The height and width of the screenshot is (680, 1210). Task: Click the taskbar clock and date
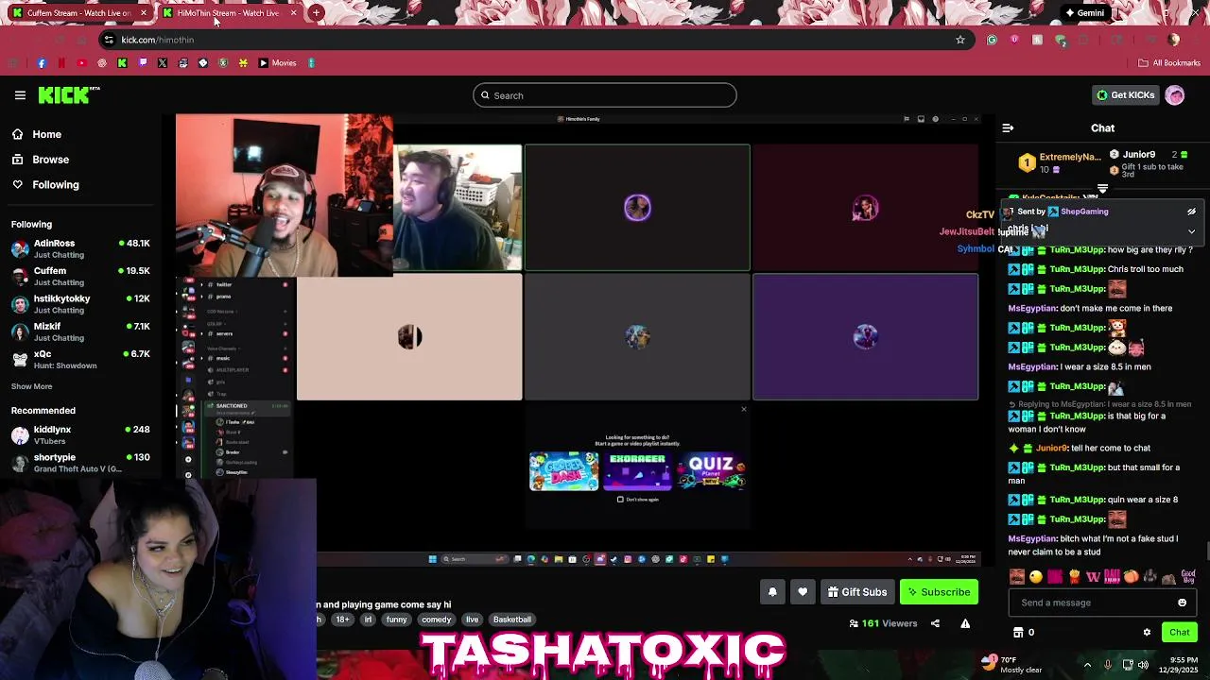point(1180,664)
